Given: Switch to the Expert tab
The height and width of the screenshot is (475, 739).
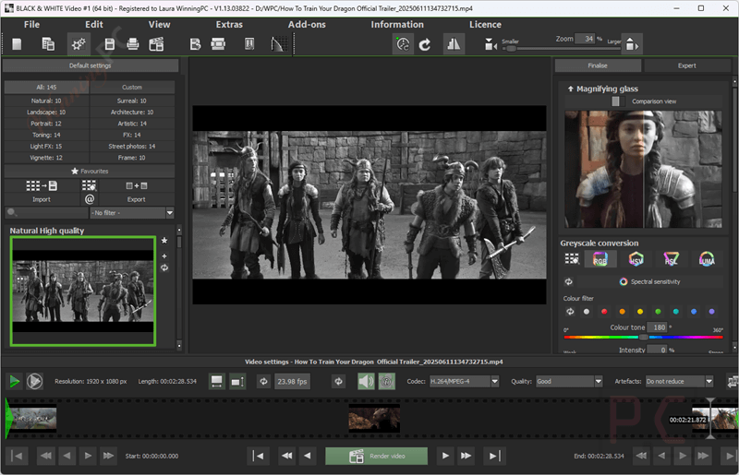Looking at the screenshot, I should (x=687, y=65).
